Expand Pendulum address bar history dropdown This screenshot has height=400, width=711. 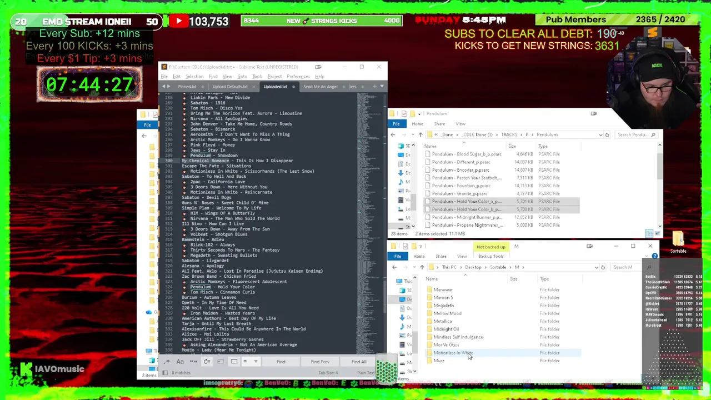[x=600, y=134]
